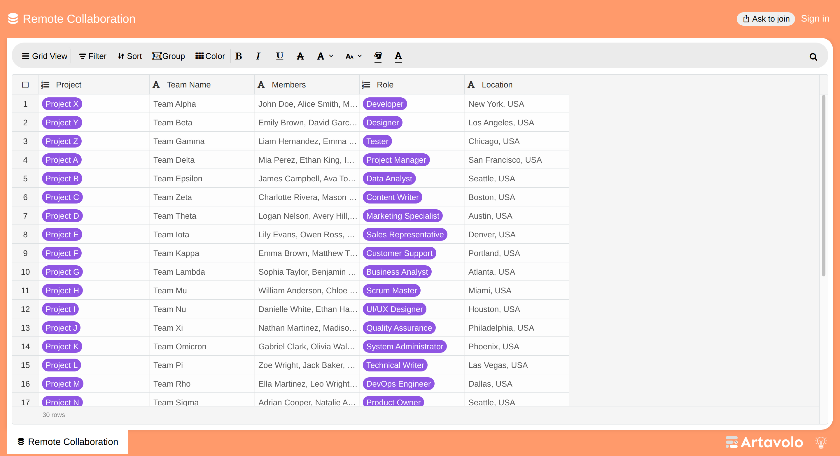Image resolution: width=840 pixels, height=456 pixels.
Task: Click the Team Delta cell
Action: 202,160
